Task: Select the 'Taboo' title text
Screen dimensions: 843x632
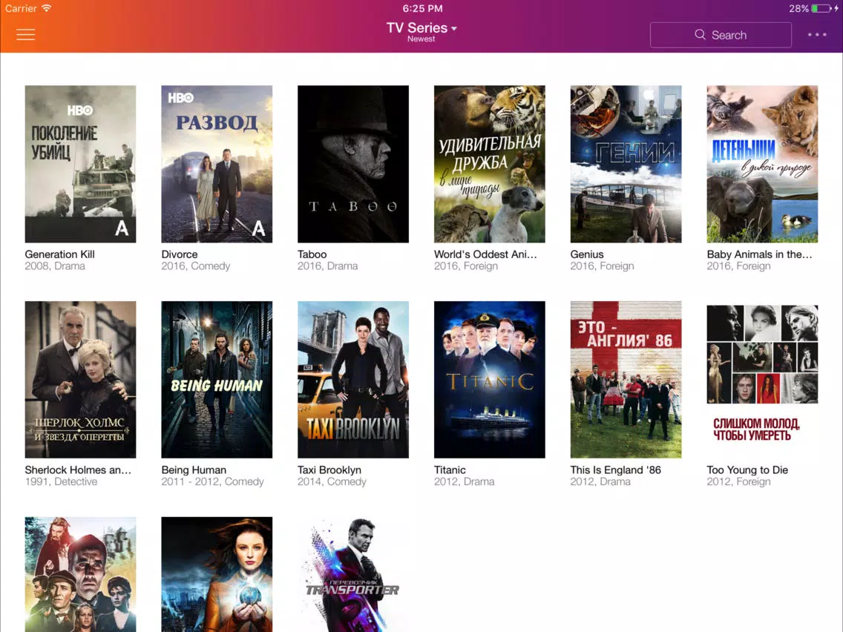Action: (x=312, y=254)
